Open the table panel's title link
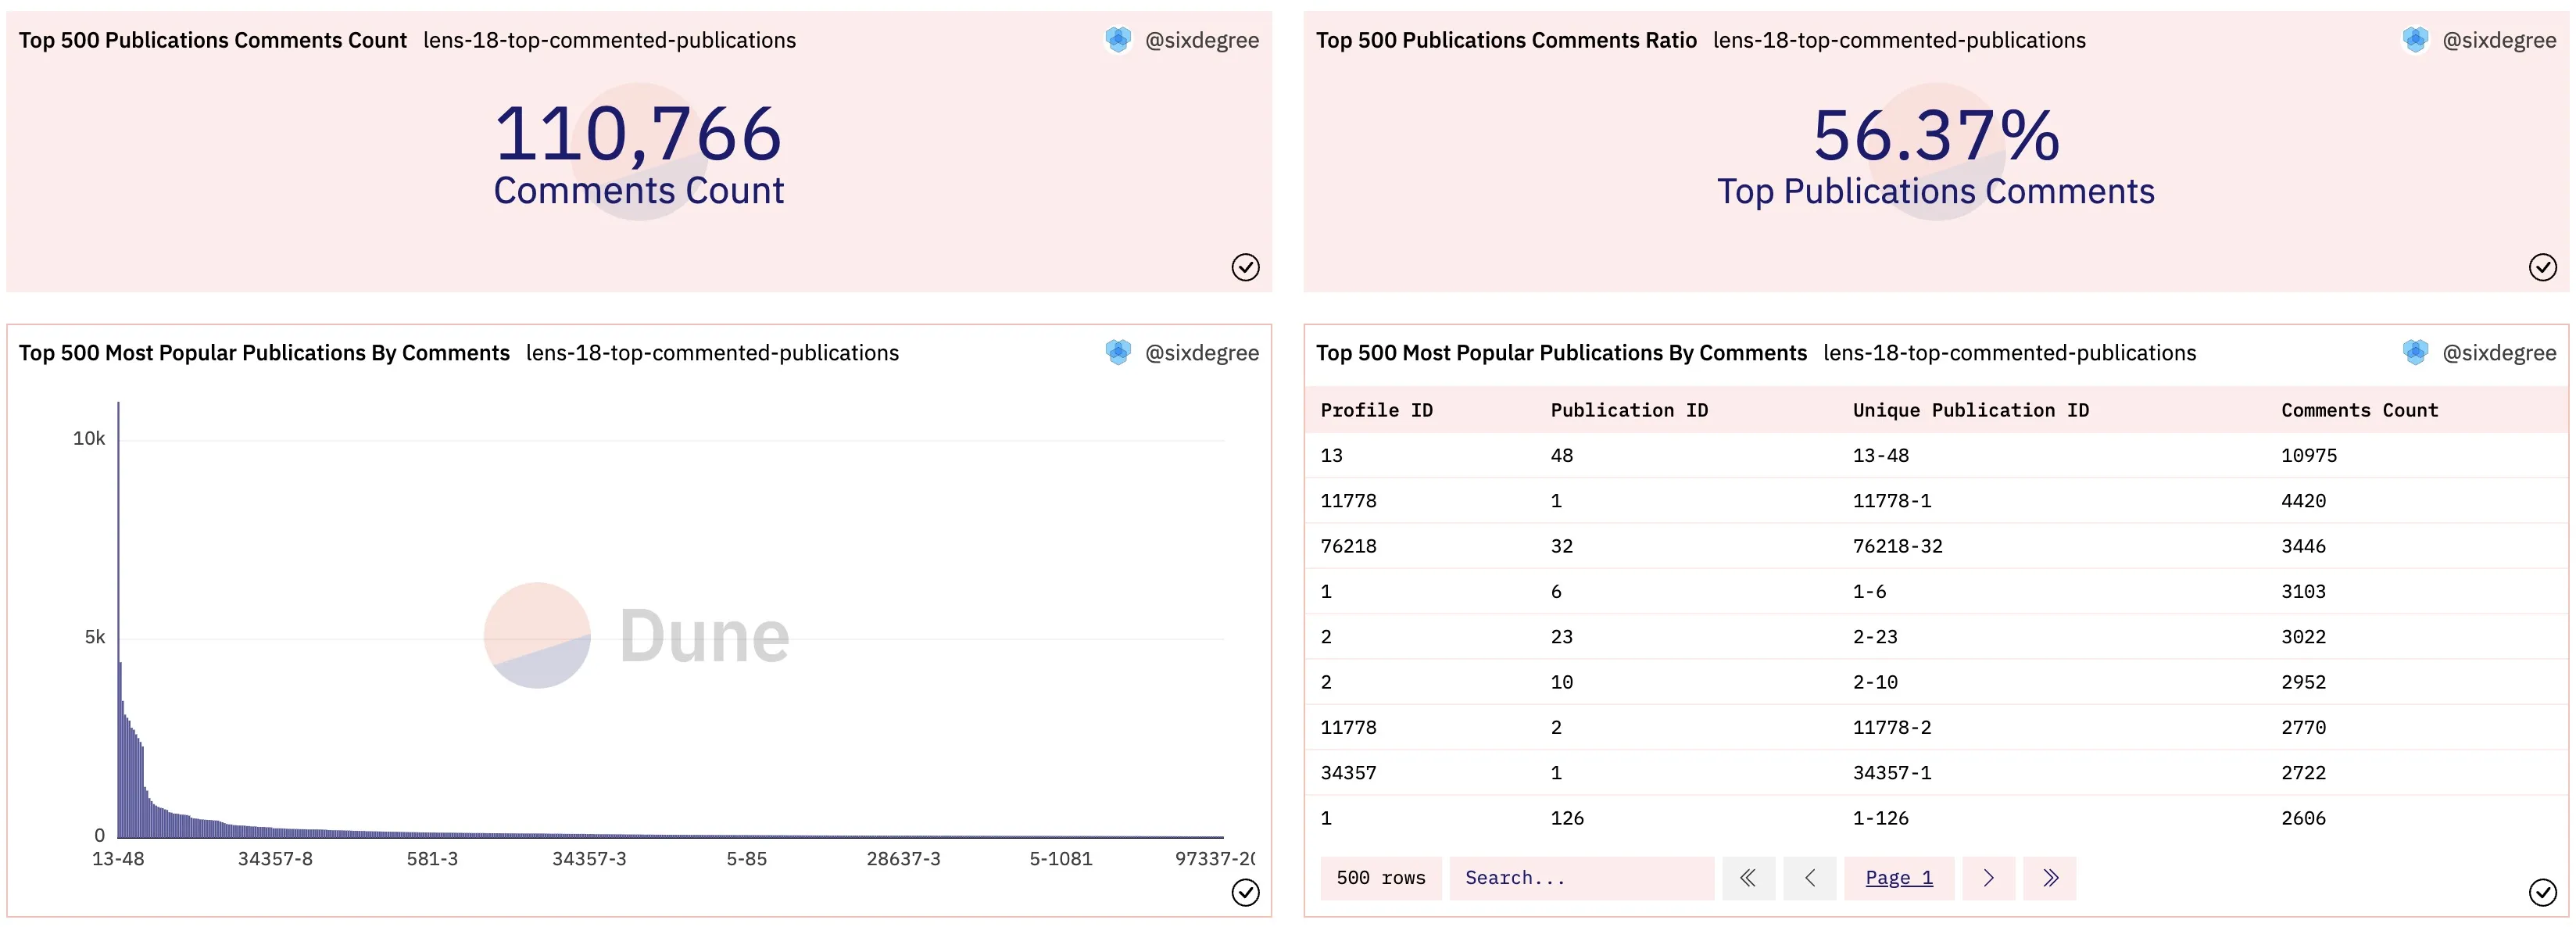The width and height of the screenshot is (2576, 927). pos(1561,353)
